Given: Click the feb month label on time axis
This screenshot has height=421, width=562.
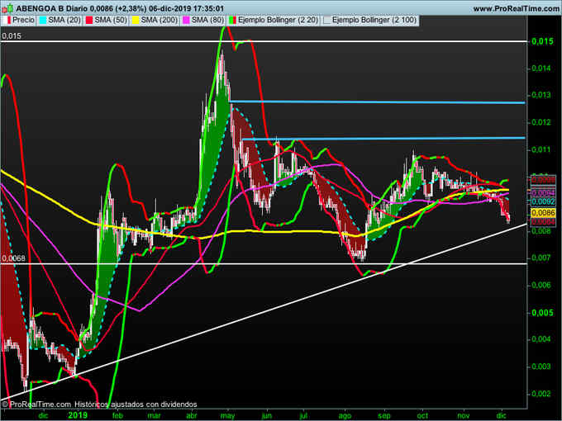Looking at the screenshot, I should pyautogui.click(x=117, y=415).
